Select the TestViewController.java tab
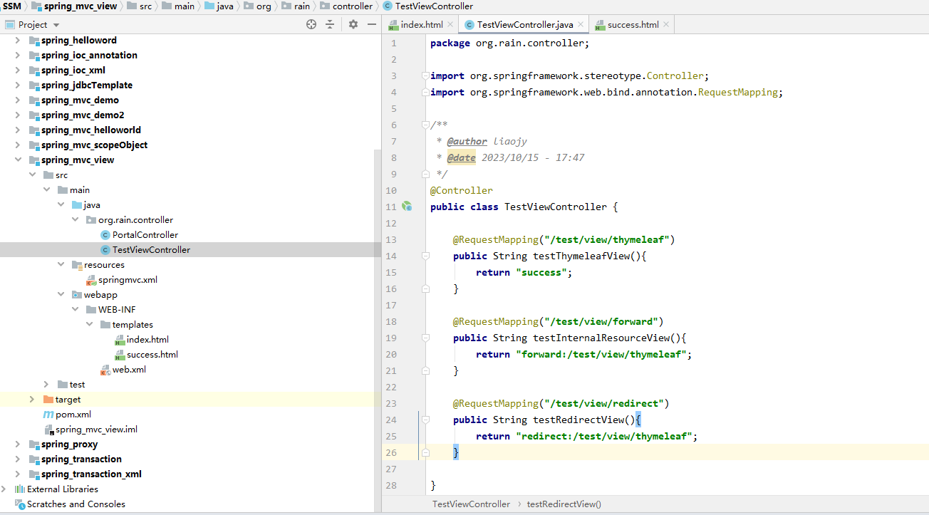Viewport: 929px width, 515px height. click(x=525, y=25)
